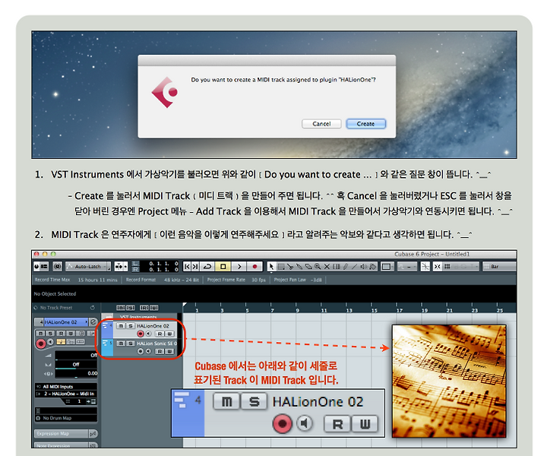The height and width of the screenshot is (456, 547).
Task: Solo HALionOne 02 in track list
Action: (131, 326)
